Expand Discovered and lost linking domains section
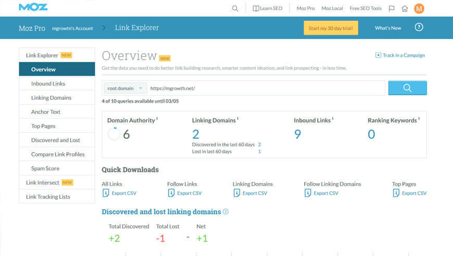The image size is (453, 256). pos(225,212)
